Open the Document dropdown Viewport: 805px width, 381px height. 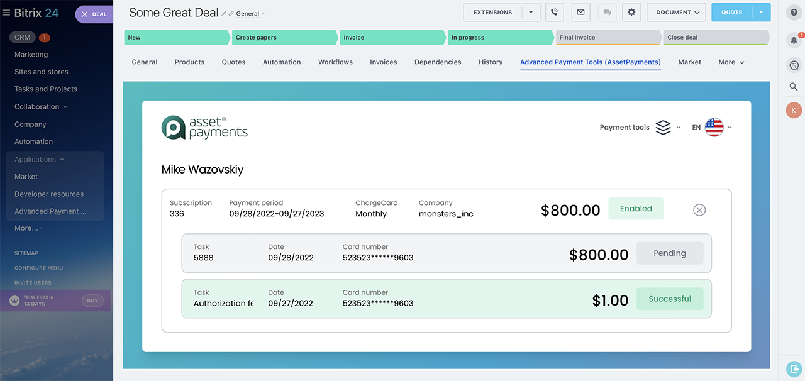(x=676, y=13)
